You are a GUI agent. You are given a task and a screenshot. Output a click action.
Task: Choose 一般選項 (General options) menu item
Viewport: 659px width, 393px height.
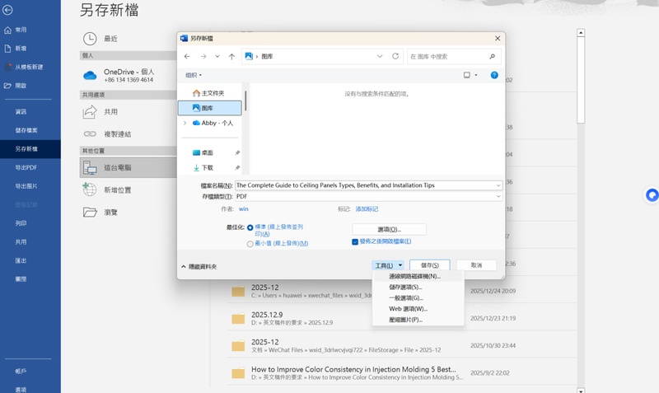418,298
